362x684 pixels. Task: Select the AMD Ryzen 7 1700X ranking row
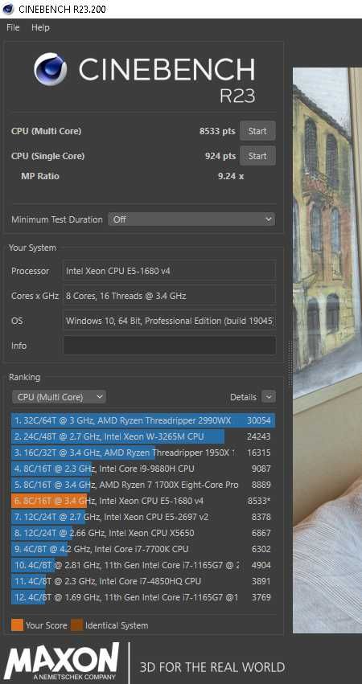pyautogui.click(x=143, y=485)
